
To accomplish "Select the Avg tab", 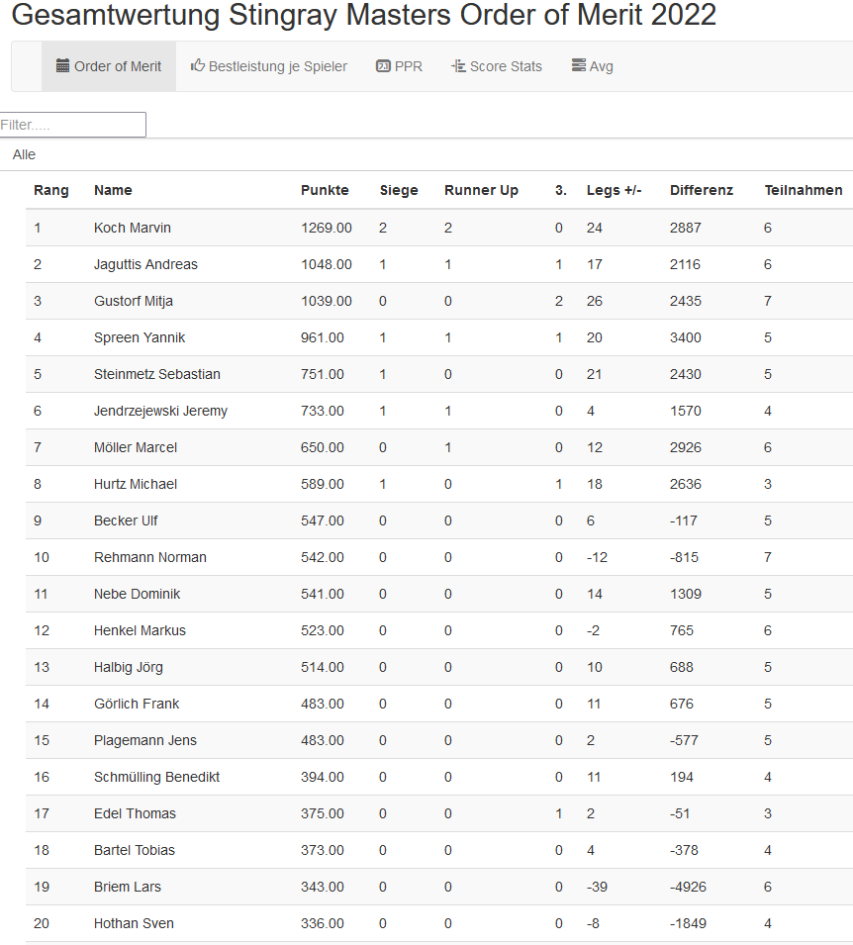I will [x=601, y=66].
